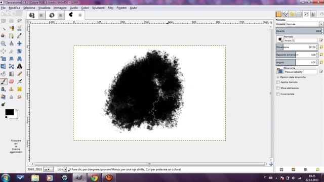Viewport: 324px width, 182px height.
Task: Select the Heal tool
Action: pos(19,89)
